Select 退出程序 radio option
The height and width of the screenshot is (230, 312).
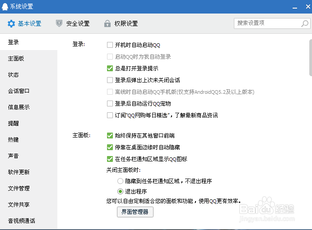(120, 191)
